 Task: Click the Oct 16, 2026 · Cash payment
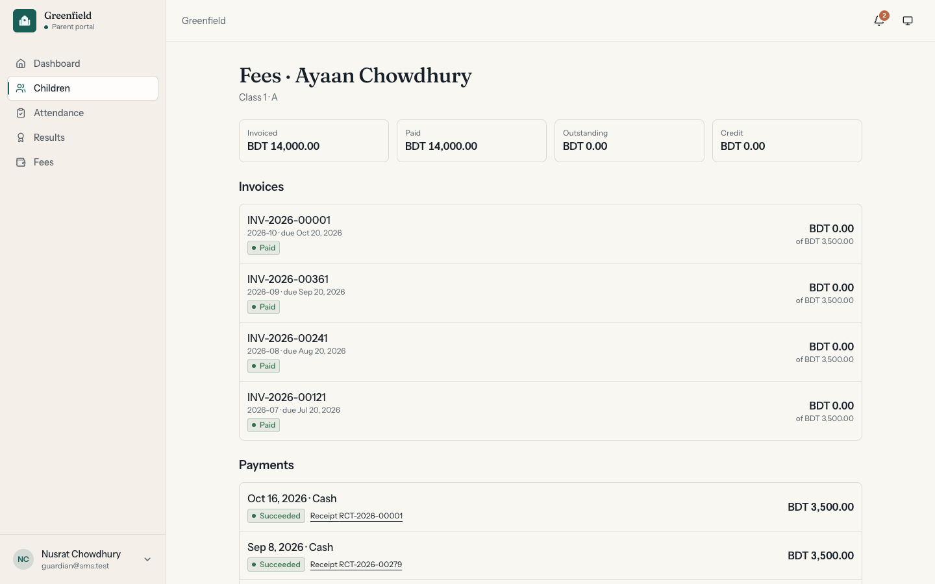pos(551,507)
